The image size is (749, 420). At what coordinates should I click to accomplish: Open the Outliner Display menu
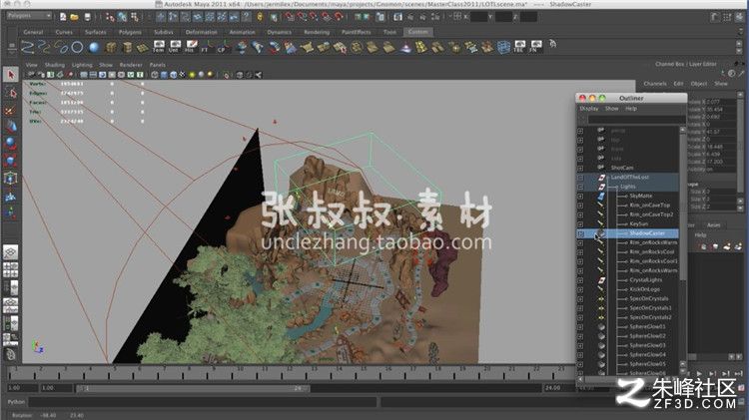pyautogui.click(x=589, y=109)
